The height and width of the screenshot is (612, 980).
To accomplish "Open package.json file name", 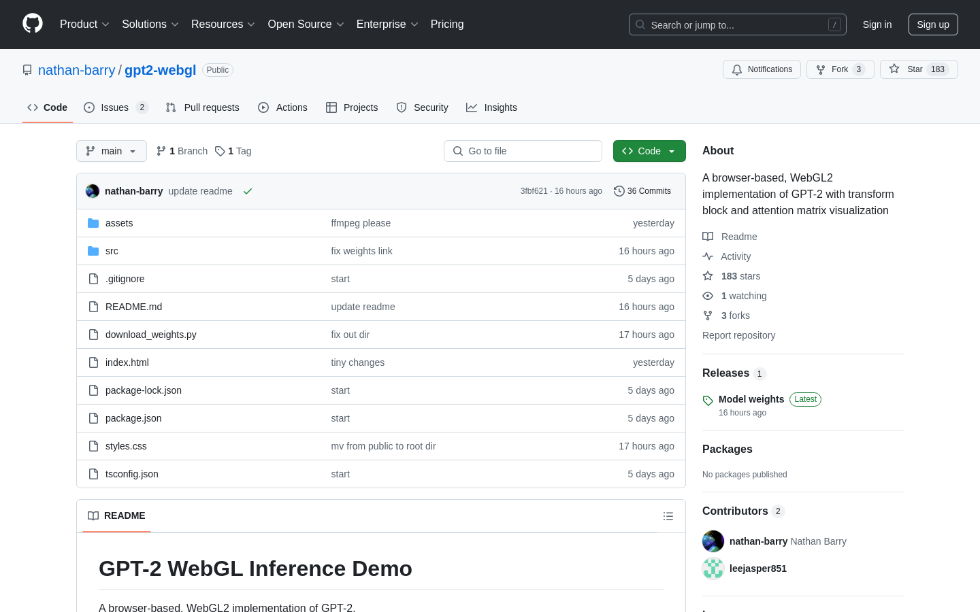I will [133, 418].
